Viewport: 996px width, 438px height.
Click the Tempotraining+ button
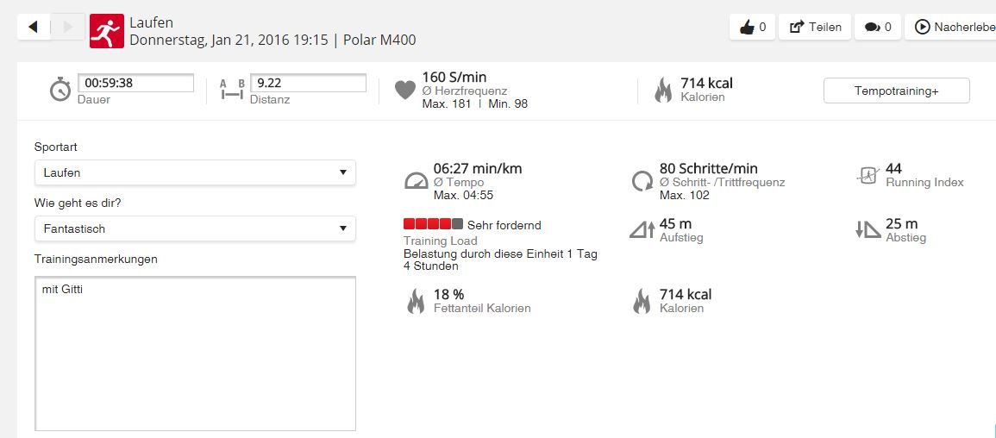(x=896, y=91)
